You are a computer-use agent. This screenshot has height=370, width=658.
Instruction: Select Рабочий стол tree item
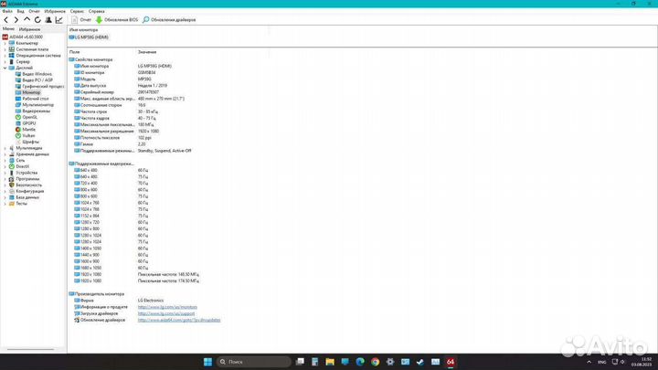tap(32, 99)
